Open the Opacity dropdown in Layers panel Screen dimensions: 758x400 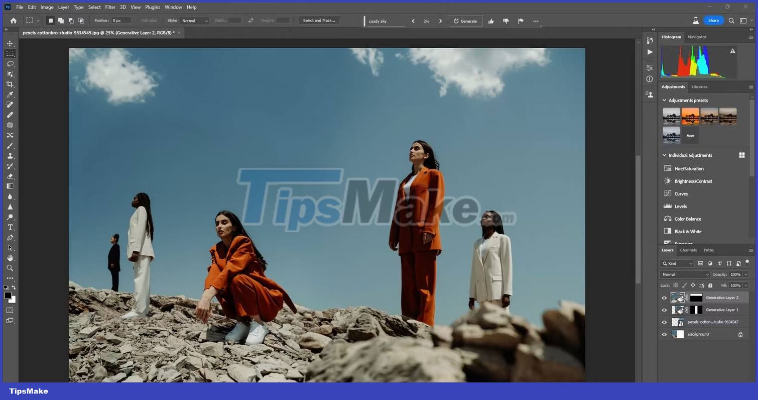(745, 274)
